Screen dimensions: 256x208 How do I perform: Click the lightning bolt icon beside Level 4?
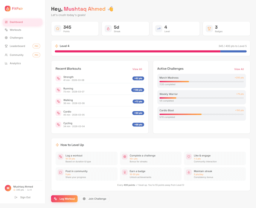coord(56,46)
